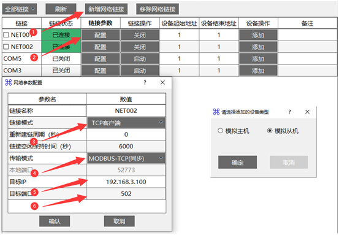Select the COM3 link name cell
The image size is (339, 235).
click(21, 71)
